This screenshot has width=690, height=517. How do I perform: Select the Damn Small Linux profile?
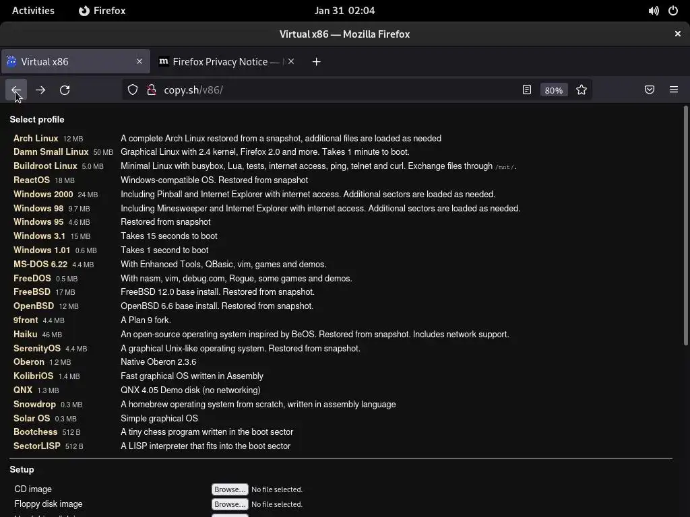pyautogui.click(x=51, y=151)
